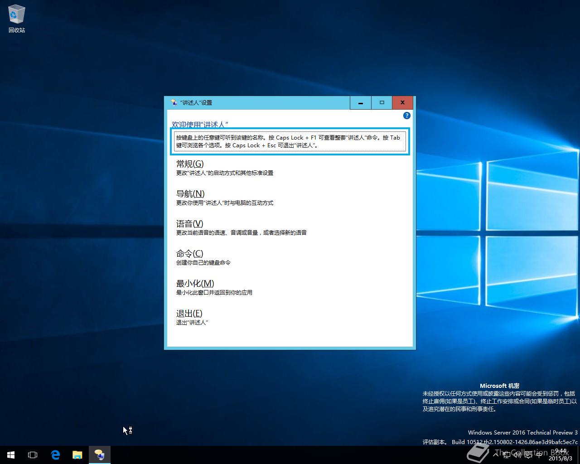Click description 创建你自己的键盘命令
This screenshot has width=580, height=464.
pos(203,263)
